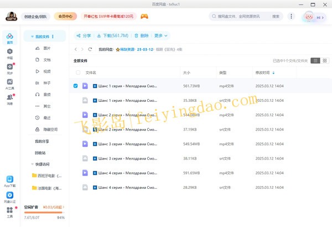Image resolution: width=332 pixels, height=227 pixels.
Task: Go forward with the right arrow
Action: [82, 49]
